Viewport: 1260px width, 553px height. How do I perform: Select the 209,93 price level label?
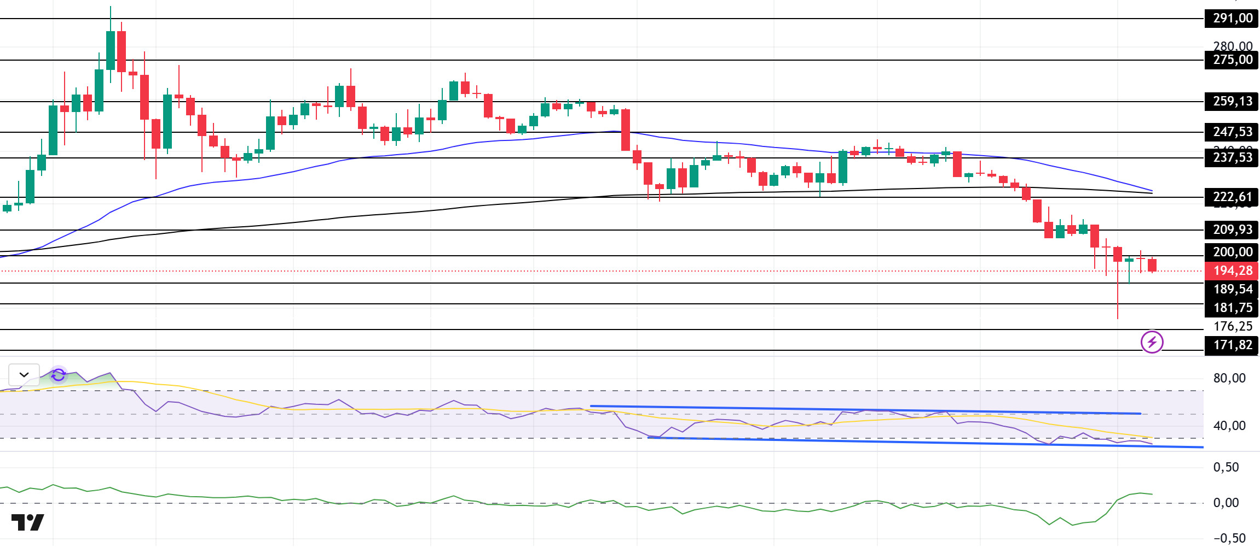point(1232,230)
